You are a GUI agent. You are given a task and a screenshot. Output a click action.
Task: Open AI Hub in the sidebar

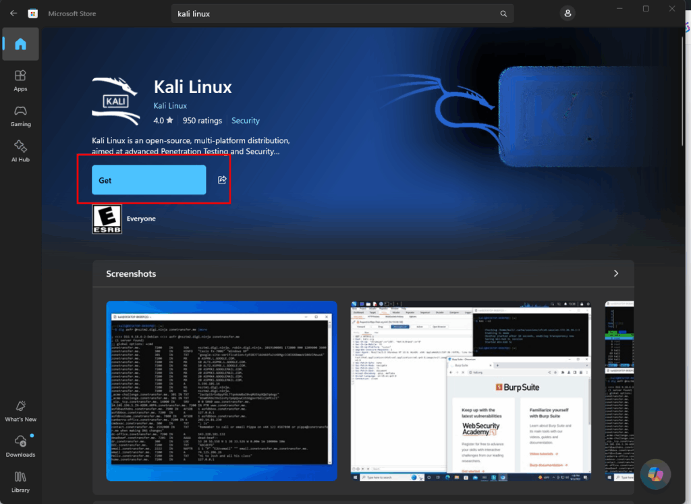coord(21,151)
